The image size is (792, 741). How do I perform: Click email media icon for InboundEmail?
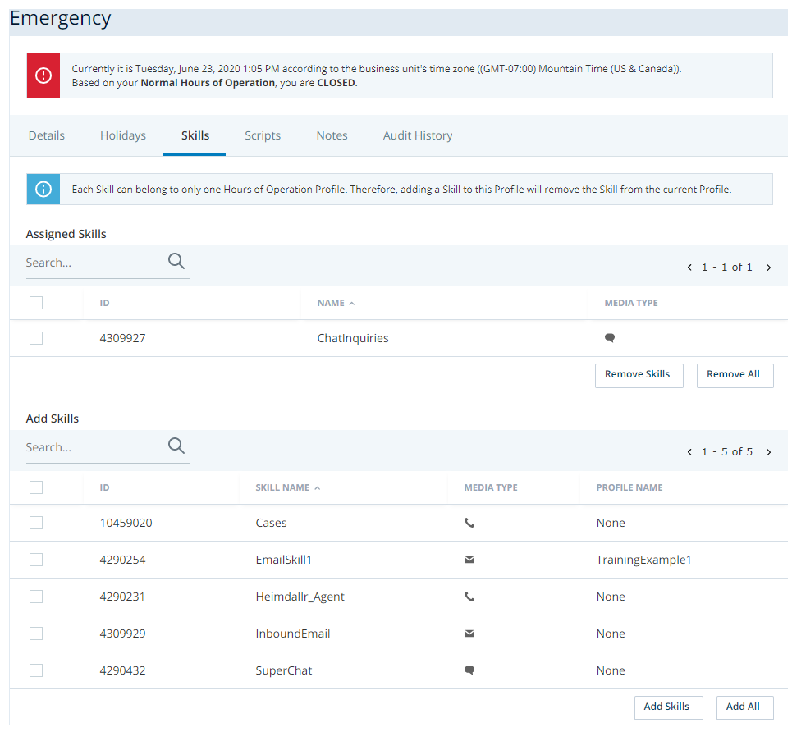pos(469,634)
